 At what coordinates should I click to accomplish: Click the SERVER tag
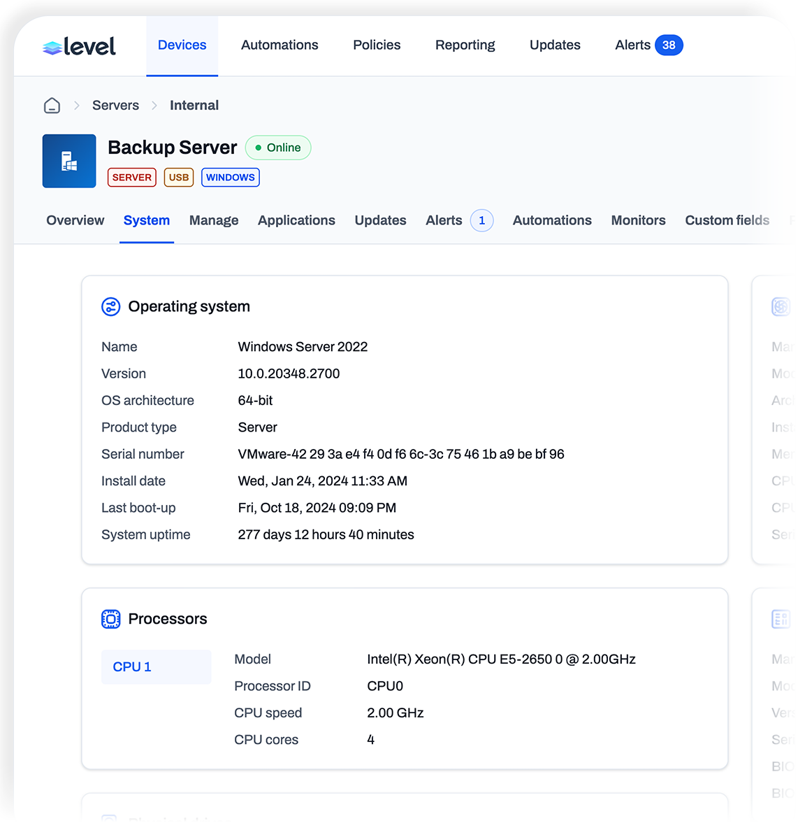[x=132, y=178]
